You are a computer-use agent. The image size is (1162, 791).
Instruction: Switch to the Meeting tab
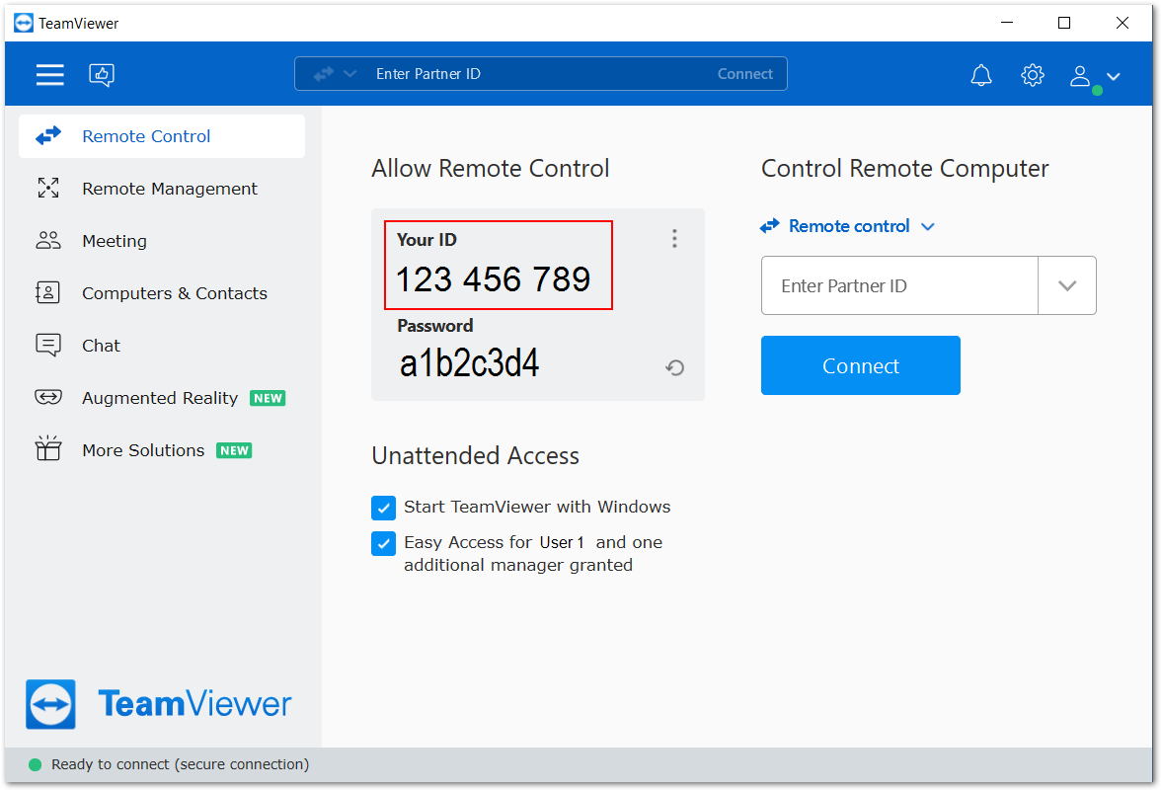coord(114,241)
